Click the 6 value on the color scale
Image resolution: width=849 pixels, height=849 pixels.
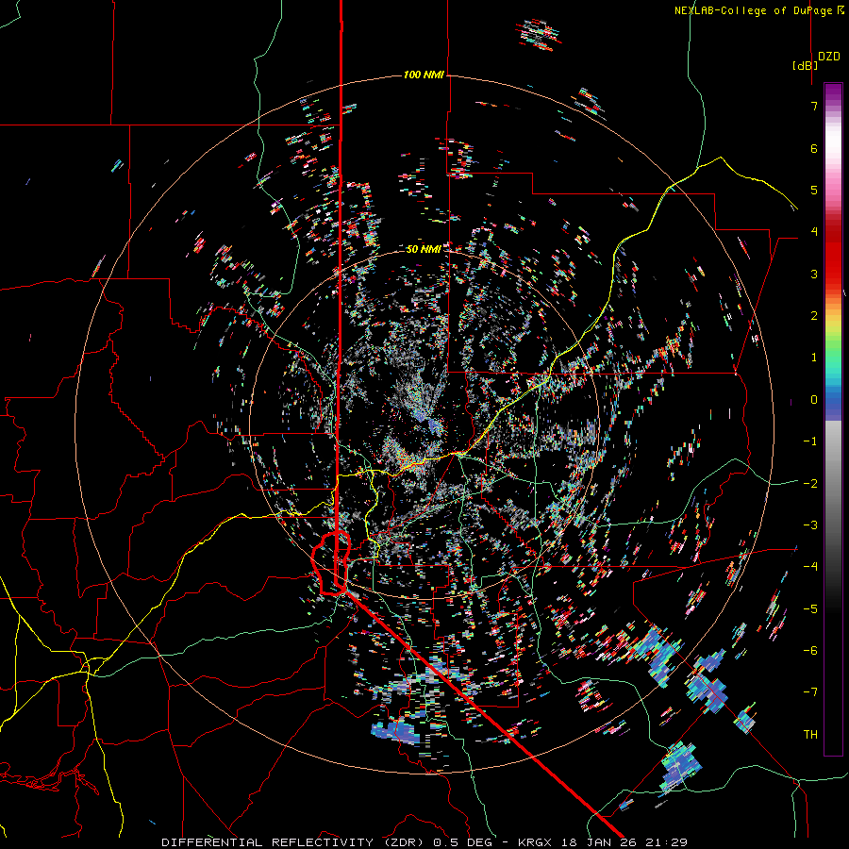(x=814, y=148)
